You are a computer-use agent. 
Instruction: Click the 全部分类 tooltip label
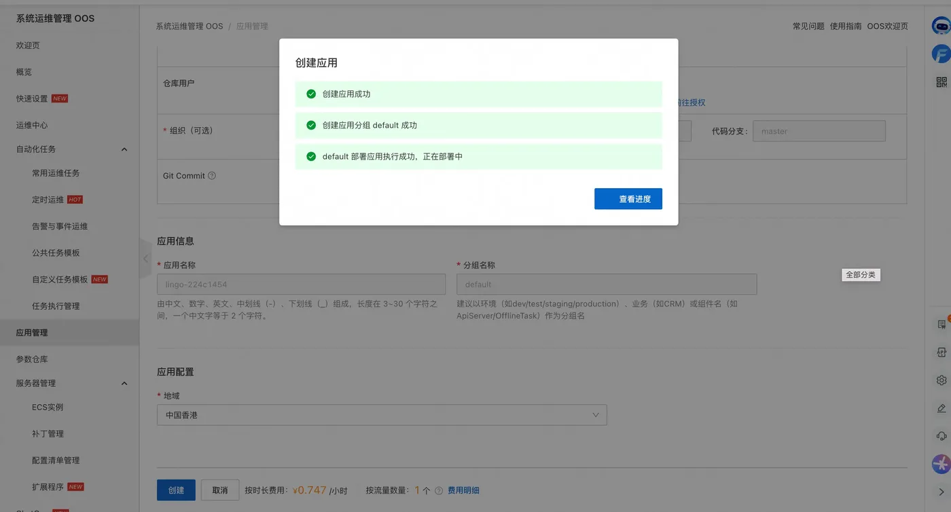click(861, 275)
